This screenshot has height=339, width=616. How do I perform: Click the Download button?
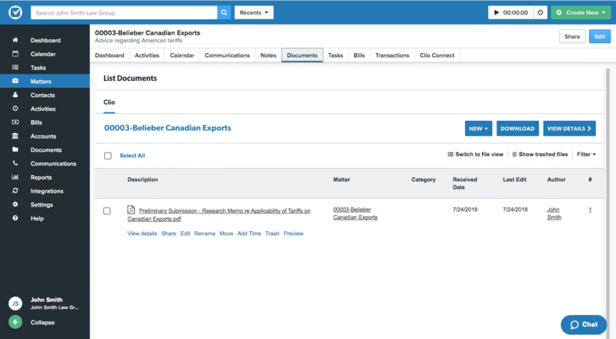517,129
